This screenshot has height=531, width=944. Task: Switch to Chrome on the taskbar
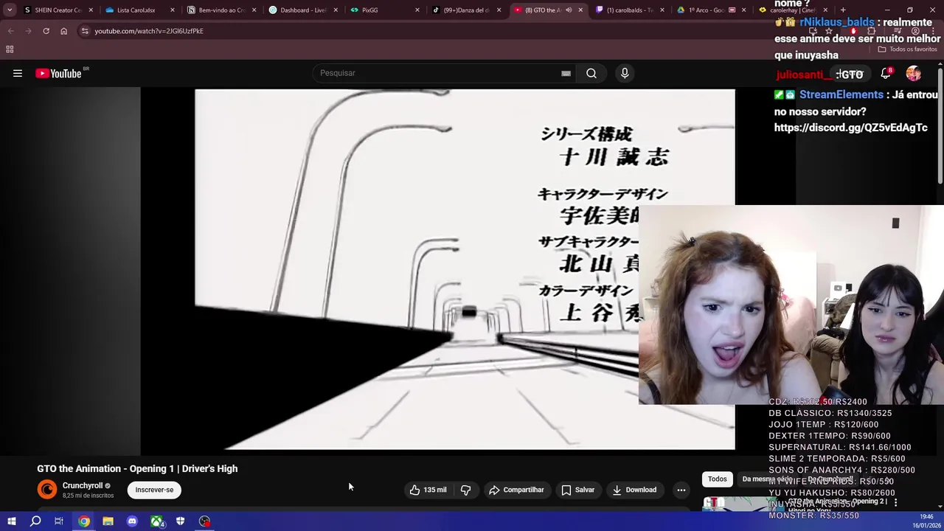pos(84,521)
